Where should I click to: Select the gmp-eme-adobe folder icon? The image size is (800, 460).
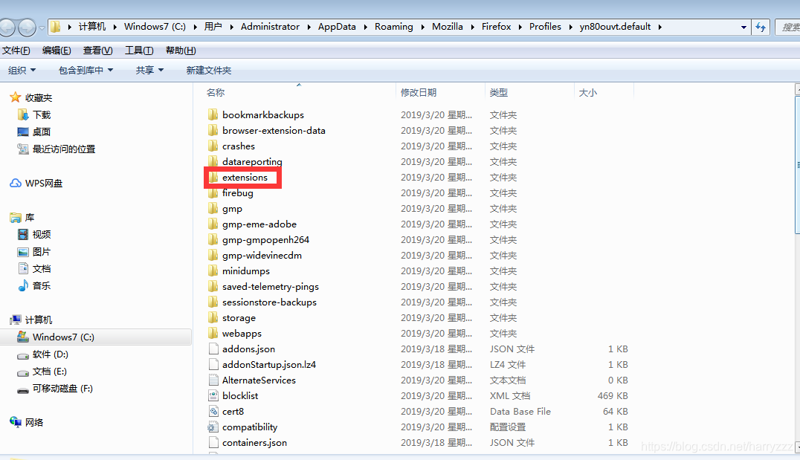point(213,224)
